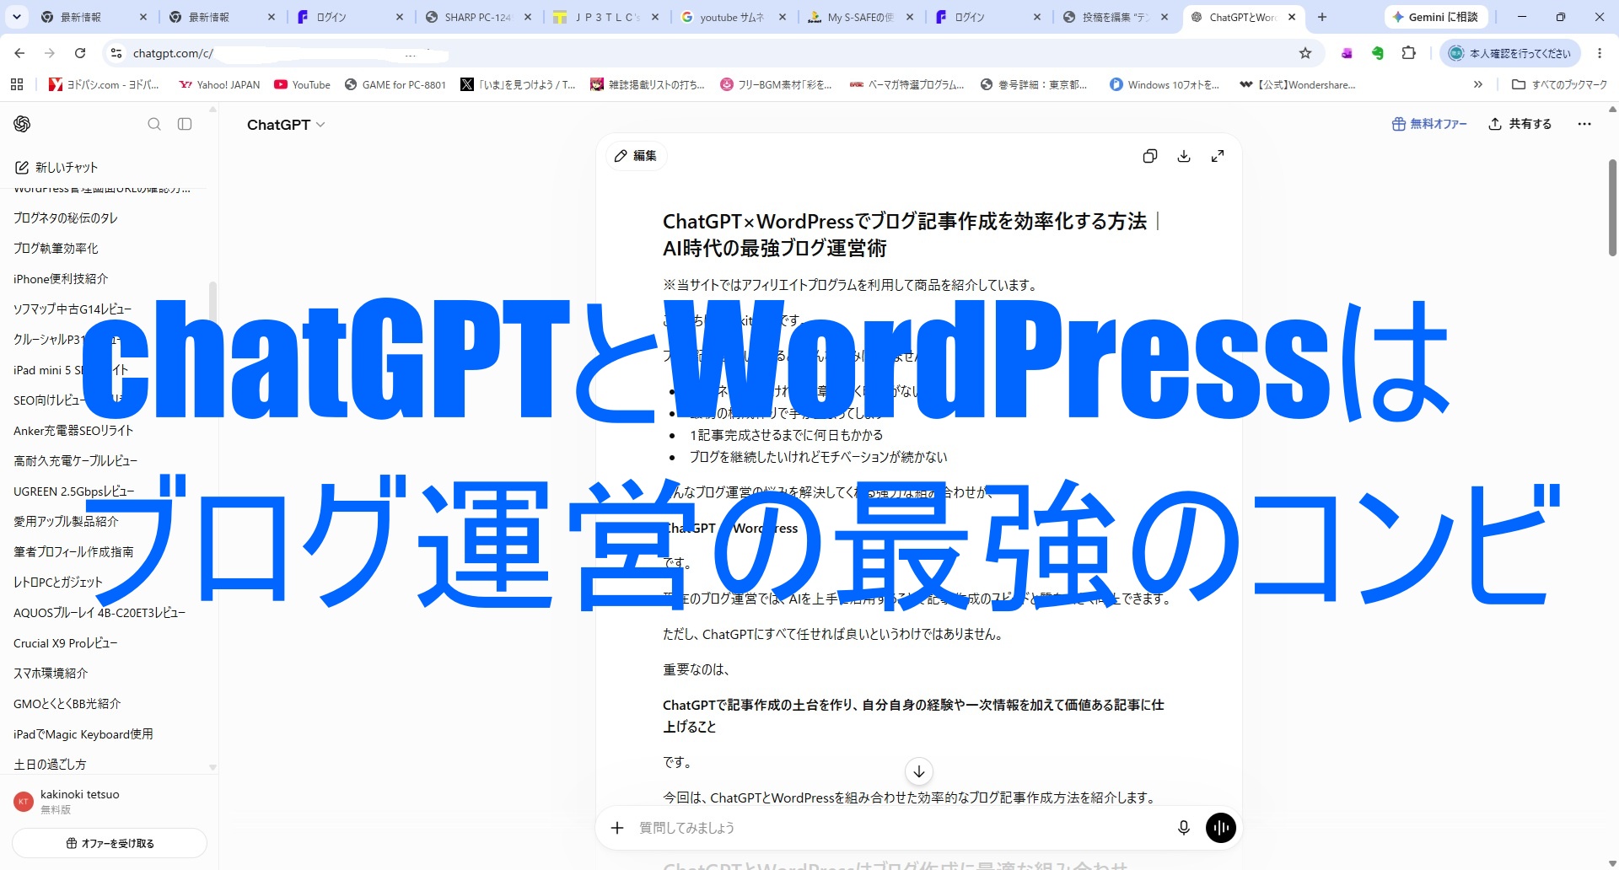Viewport: 1619px width, 870px height.
Task: Copy the canvas document with copy icon
Action: pos(1150,156)
